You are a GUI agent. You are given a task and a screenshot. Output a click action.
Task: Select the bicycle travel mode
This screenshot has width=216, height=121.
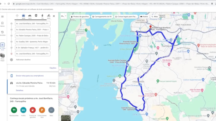(x=49, y=16)
